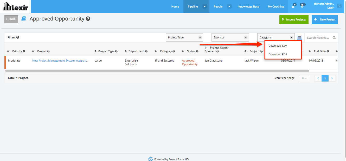This screenshot has height=161, width=346.
Task: Click the blue book icon beside page title
Action: [24, 19]
